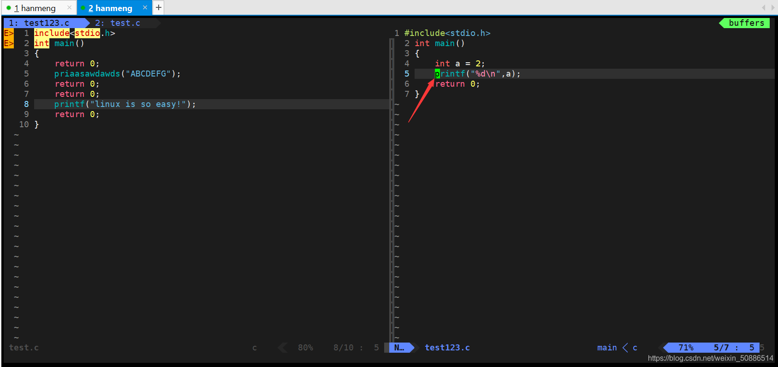Click the 80% indicator in left status line
Image resolution: width=778 pixels, height=367 pixels.
[x=305, y=348]
